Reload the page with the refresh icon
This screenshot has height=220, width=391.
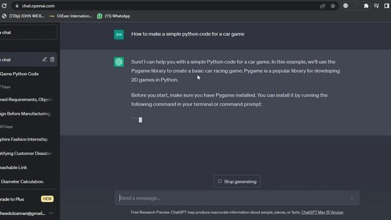pyautogui.click(x=4, y=5)
